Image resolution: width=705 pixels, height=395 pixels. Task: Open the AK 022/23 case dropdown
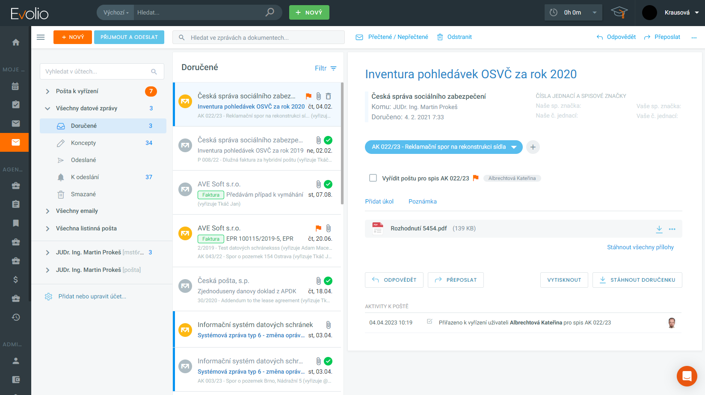[x=514, y=147]
